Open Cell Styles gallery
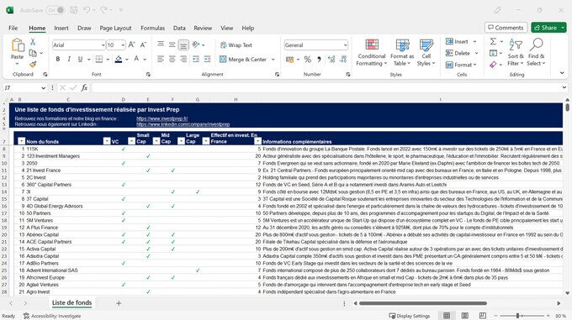 [x=426, y=52]
